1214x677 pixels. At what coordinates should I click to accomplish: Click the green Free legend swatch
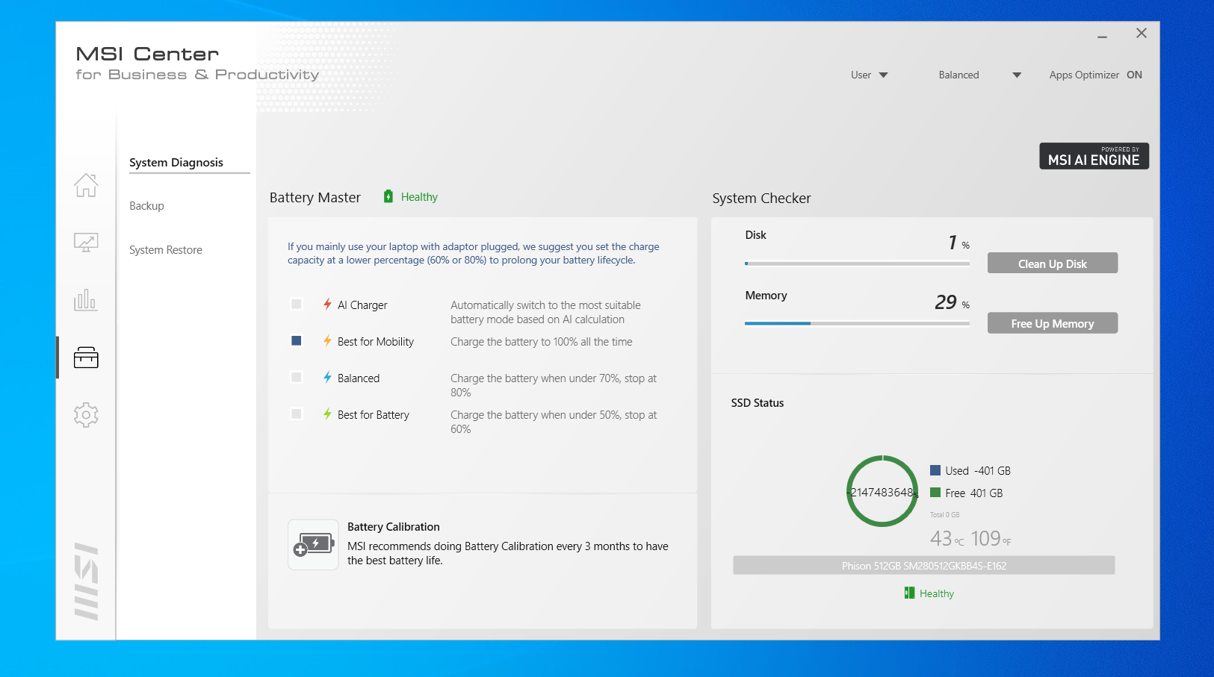(935, 493)
